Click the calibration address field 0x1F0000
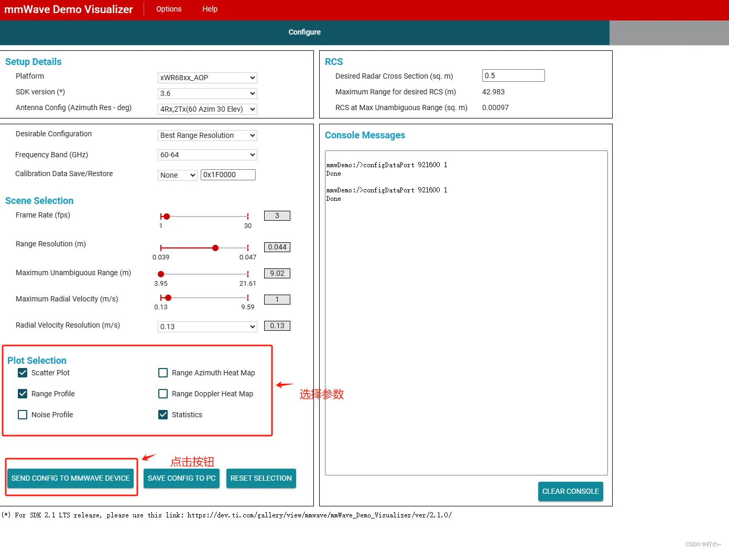 pyautogui.click(x=228, y=175)
